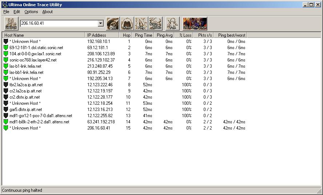Image resolution: width=323 pixels, height=195 pixels.
Task: Click the % Loss column header
Action: (x=184, y=35)
